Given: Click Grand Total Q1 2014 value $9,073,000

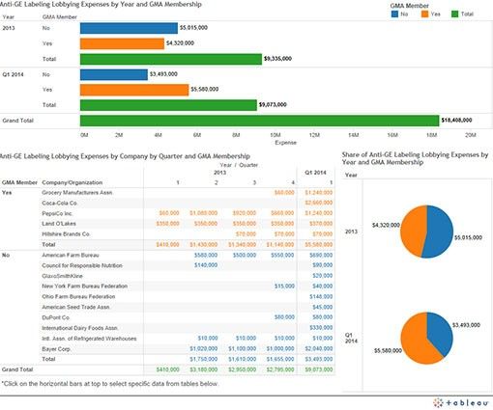Looking at the screenshot, I should (x=319, y=369).
